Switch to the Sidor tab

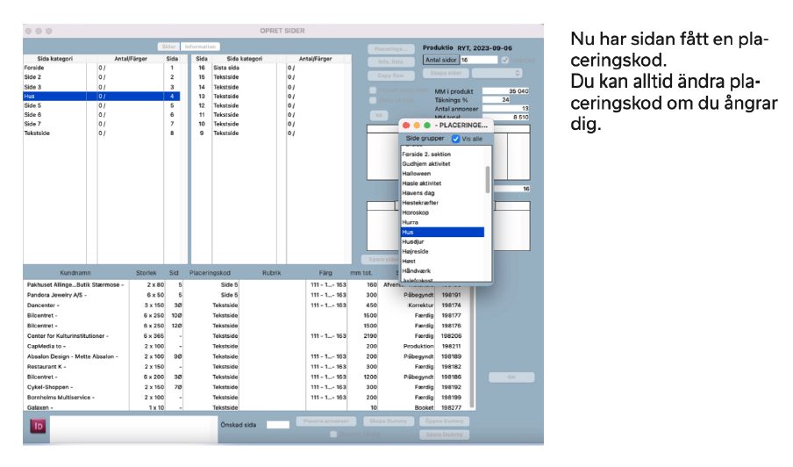click(168, 47)
